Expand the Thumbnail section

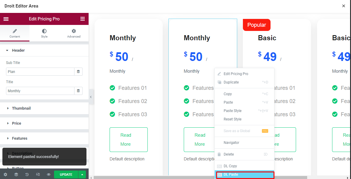pos(44,108)
